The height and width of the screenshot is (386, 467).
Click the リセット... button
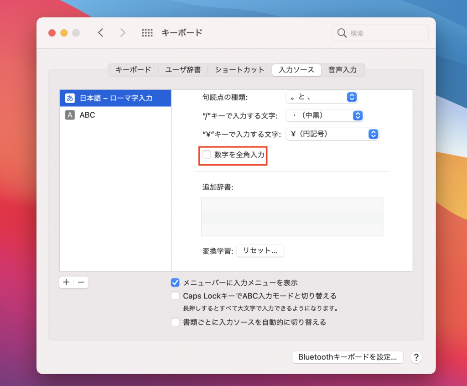click(x=260, y=250)
